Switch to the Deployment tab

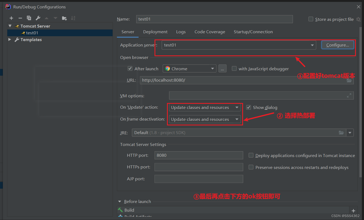click(155, 32)
